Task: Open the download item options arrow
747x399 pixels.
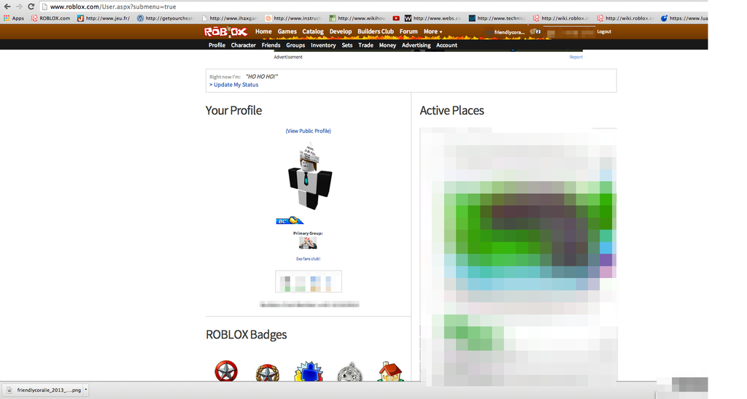Action: [86, 390]
